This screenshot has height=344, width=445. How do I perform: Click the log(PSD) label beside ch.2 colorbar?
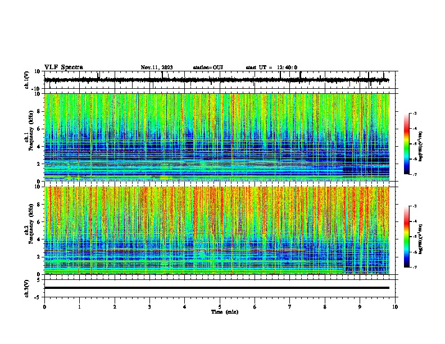421,239
